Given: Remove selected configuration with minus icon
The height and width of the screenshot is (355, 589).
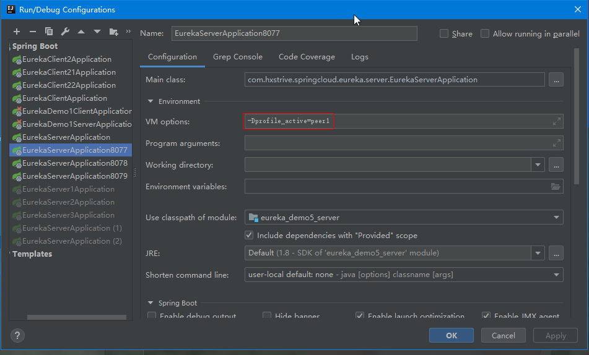Looking at the screenshot, I should (33, 32).
